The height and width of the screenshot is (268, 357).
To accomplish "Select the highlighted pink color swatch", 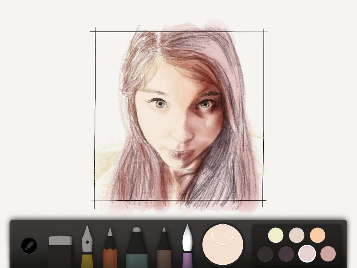I will click(307, 253).
